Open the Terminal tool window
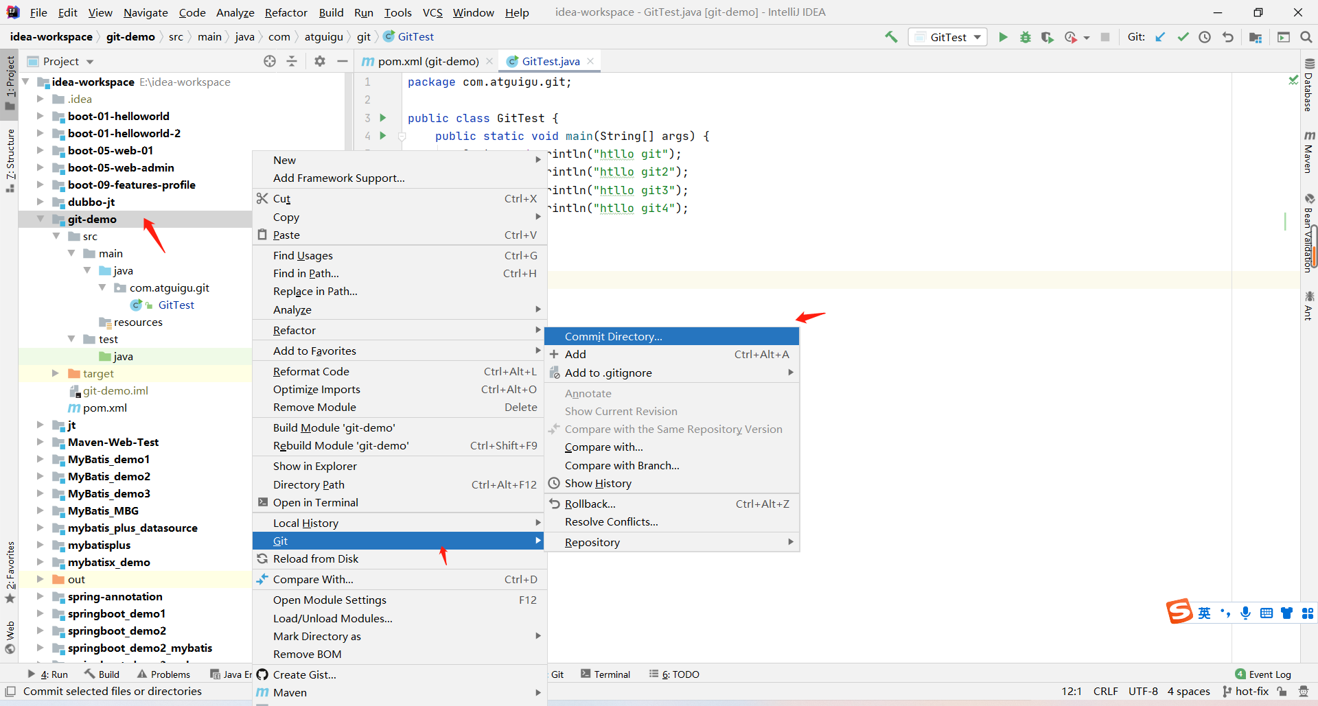 pos(605,674)
